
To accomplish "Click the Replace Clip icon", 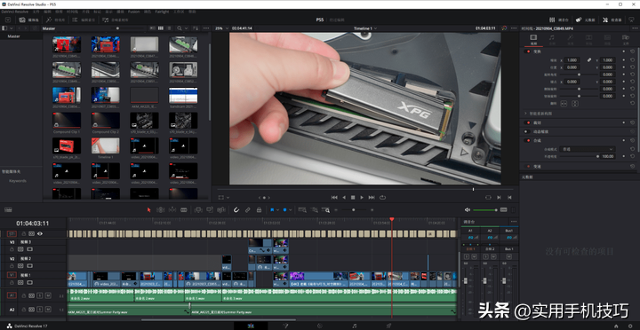I will (221, 210).
